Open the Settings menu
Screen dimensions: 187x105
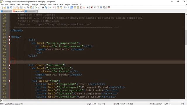pos(43,5)
